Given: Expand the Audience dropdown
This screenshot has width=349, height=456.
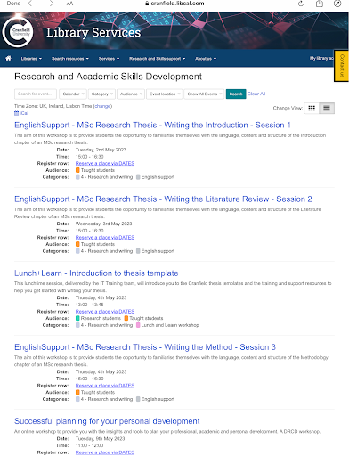Looking at the screenshot, I should point(131,94).
